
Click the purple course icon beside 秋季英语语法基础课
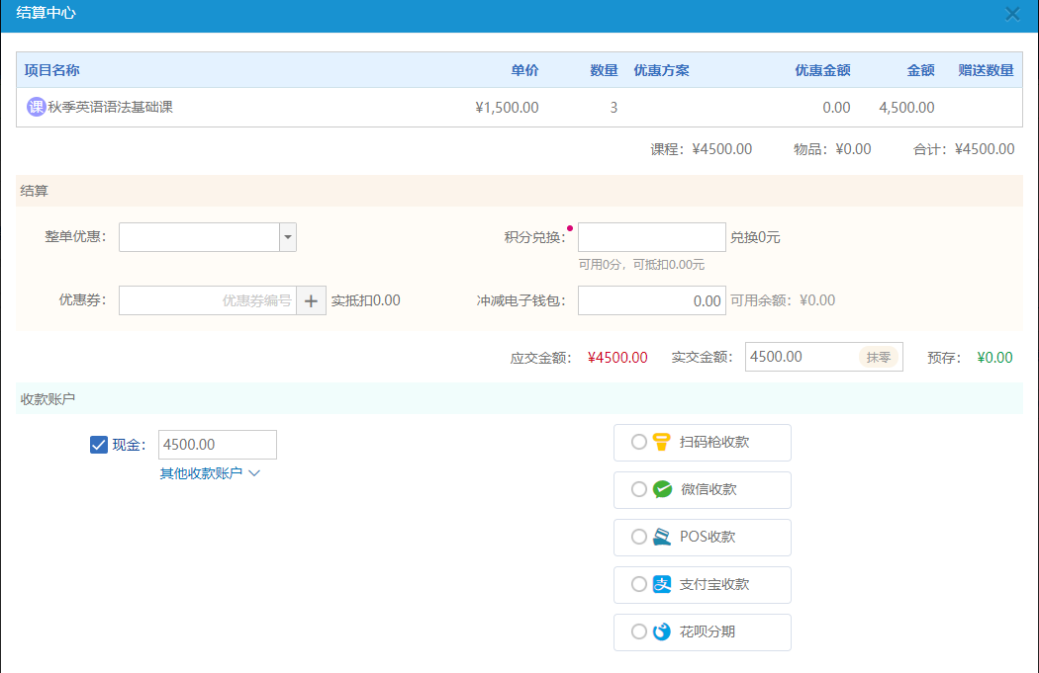click(36, 107)
